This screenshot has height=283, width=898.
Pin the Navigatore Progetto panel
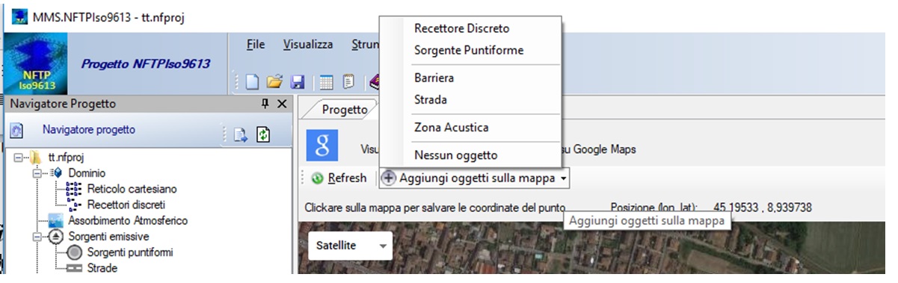(265, 104)
